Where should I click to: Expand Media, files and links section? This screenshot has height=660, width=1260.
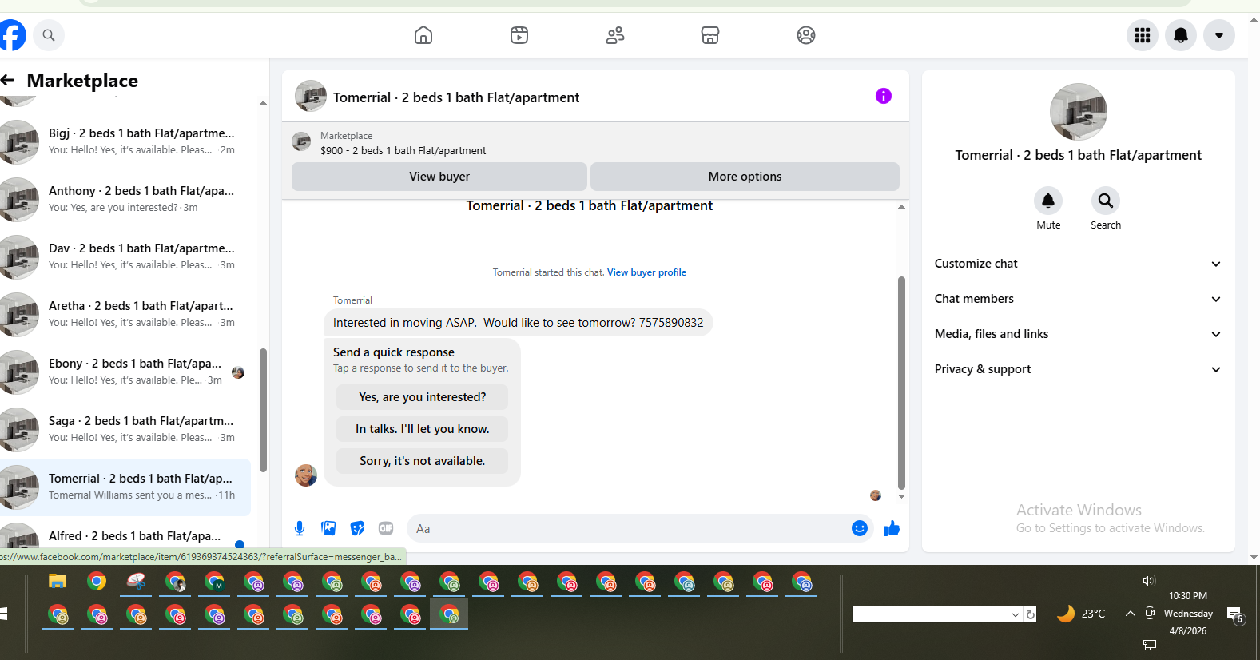(x=1078, y=334)
